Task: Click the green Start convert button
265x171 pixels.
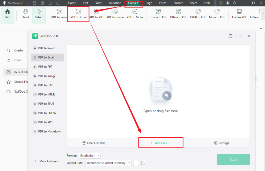Action: point(233,160)
